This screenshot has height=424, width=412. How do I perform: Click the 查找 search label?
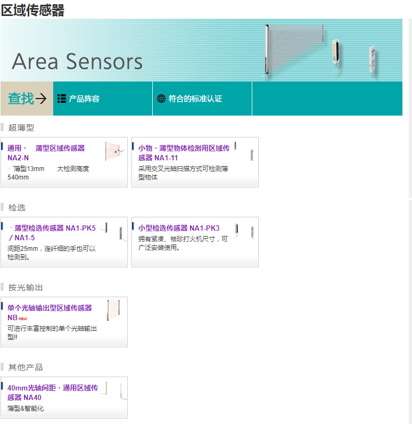(x=21, y=99)
